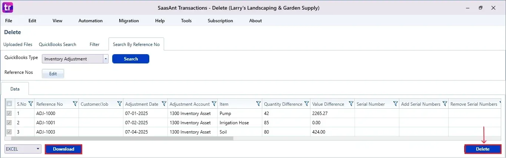Click the 2265.27 value cell
506x158 pixels.
[x=332, y=113]
